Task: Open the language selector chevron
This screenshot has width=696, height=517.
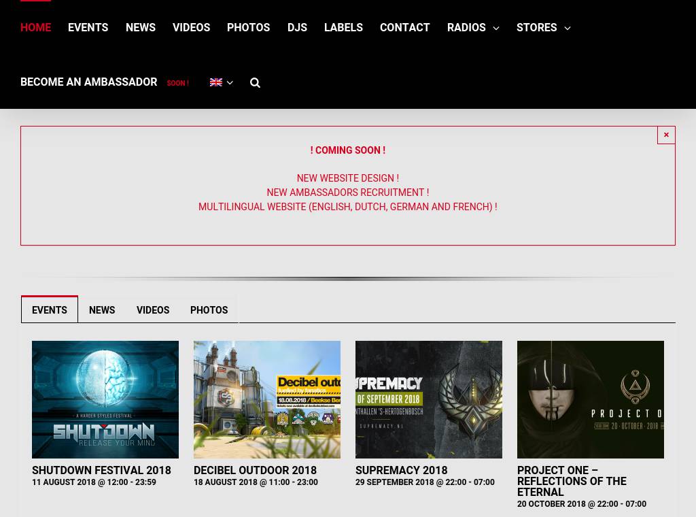Action: pyautogui.click(x=230, y=82)
